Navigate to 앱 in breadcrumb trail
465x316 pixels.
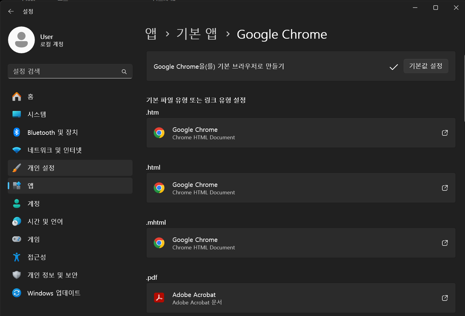(x=151, y=34)
